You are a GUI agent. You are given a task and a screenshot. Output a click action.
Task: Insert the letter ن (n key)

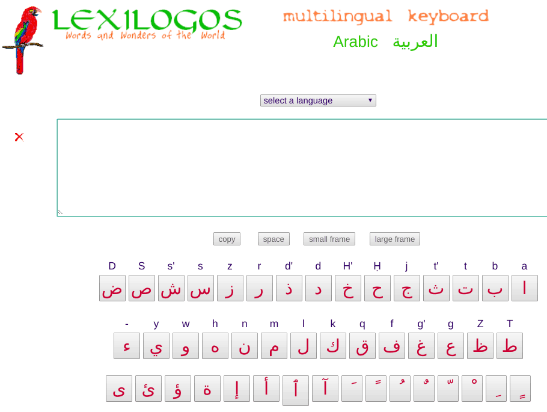[245, 346]
